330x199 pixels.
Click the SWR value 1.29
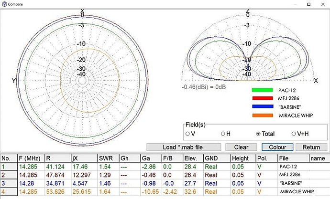click(105, 175)
